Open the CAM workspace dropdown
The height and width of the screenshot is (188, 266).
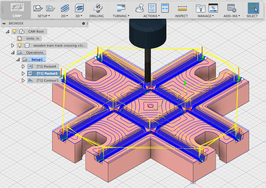tap(17, 16)
